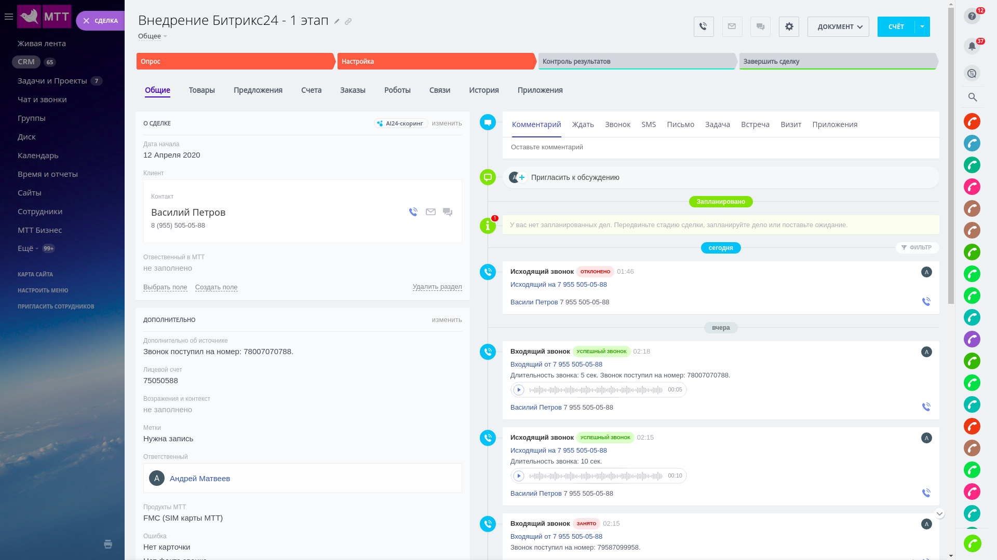Open Андрей Матвеев profile link
Image resolution: width=997 pixels, height=560 pixels.
(x=199, y=479)
